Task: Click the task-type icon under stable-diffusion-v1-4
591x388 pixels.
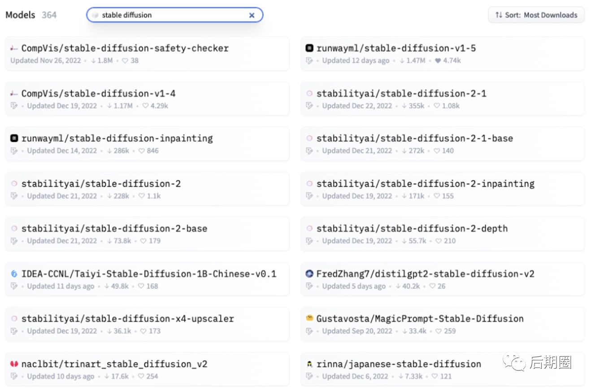Action: (14, 106)
